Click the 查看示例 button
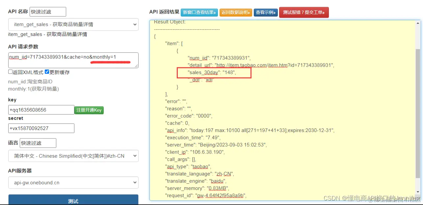This screenshot has height=205, width=423. click(266, 13)
